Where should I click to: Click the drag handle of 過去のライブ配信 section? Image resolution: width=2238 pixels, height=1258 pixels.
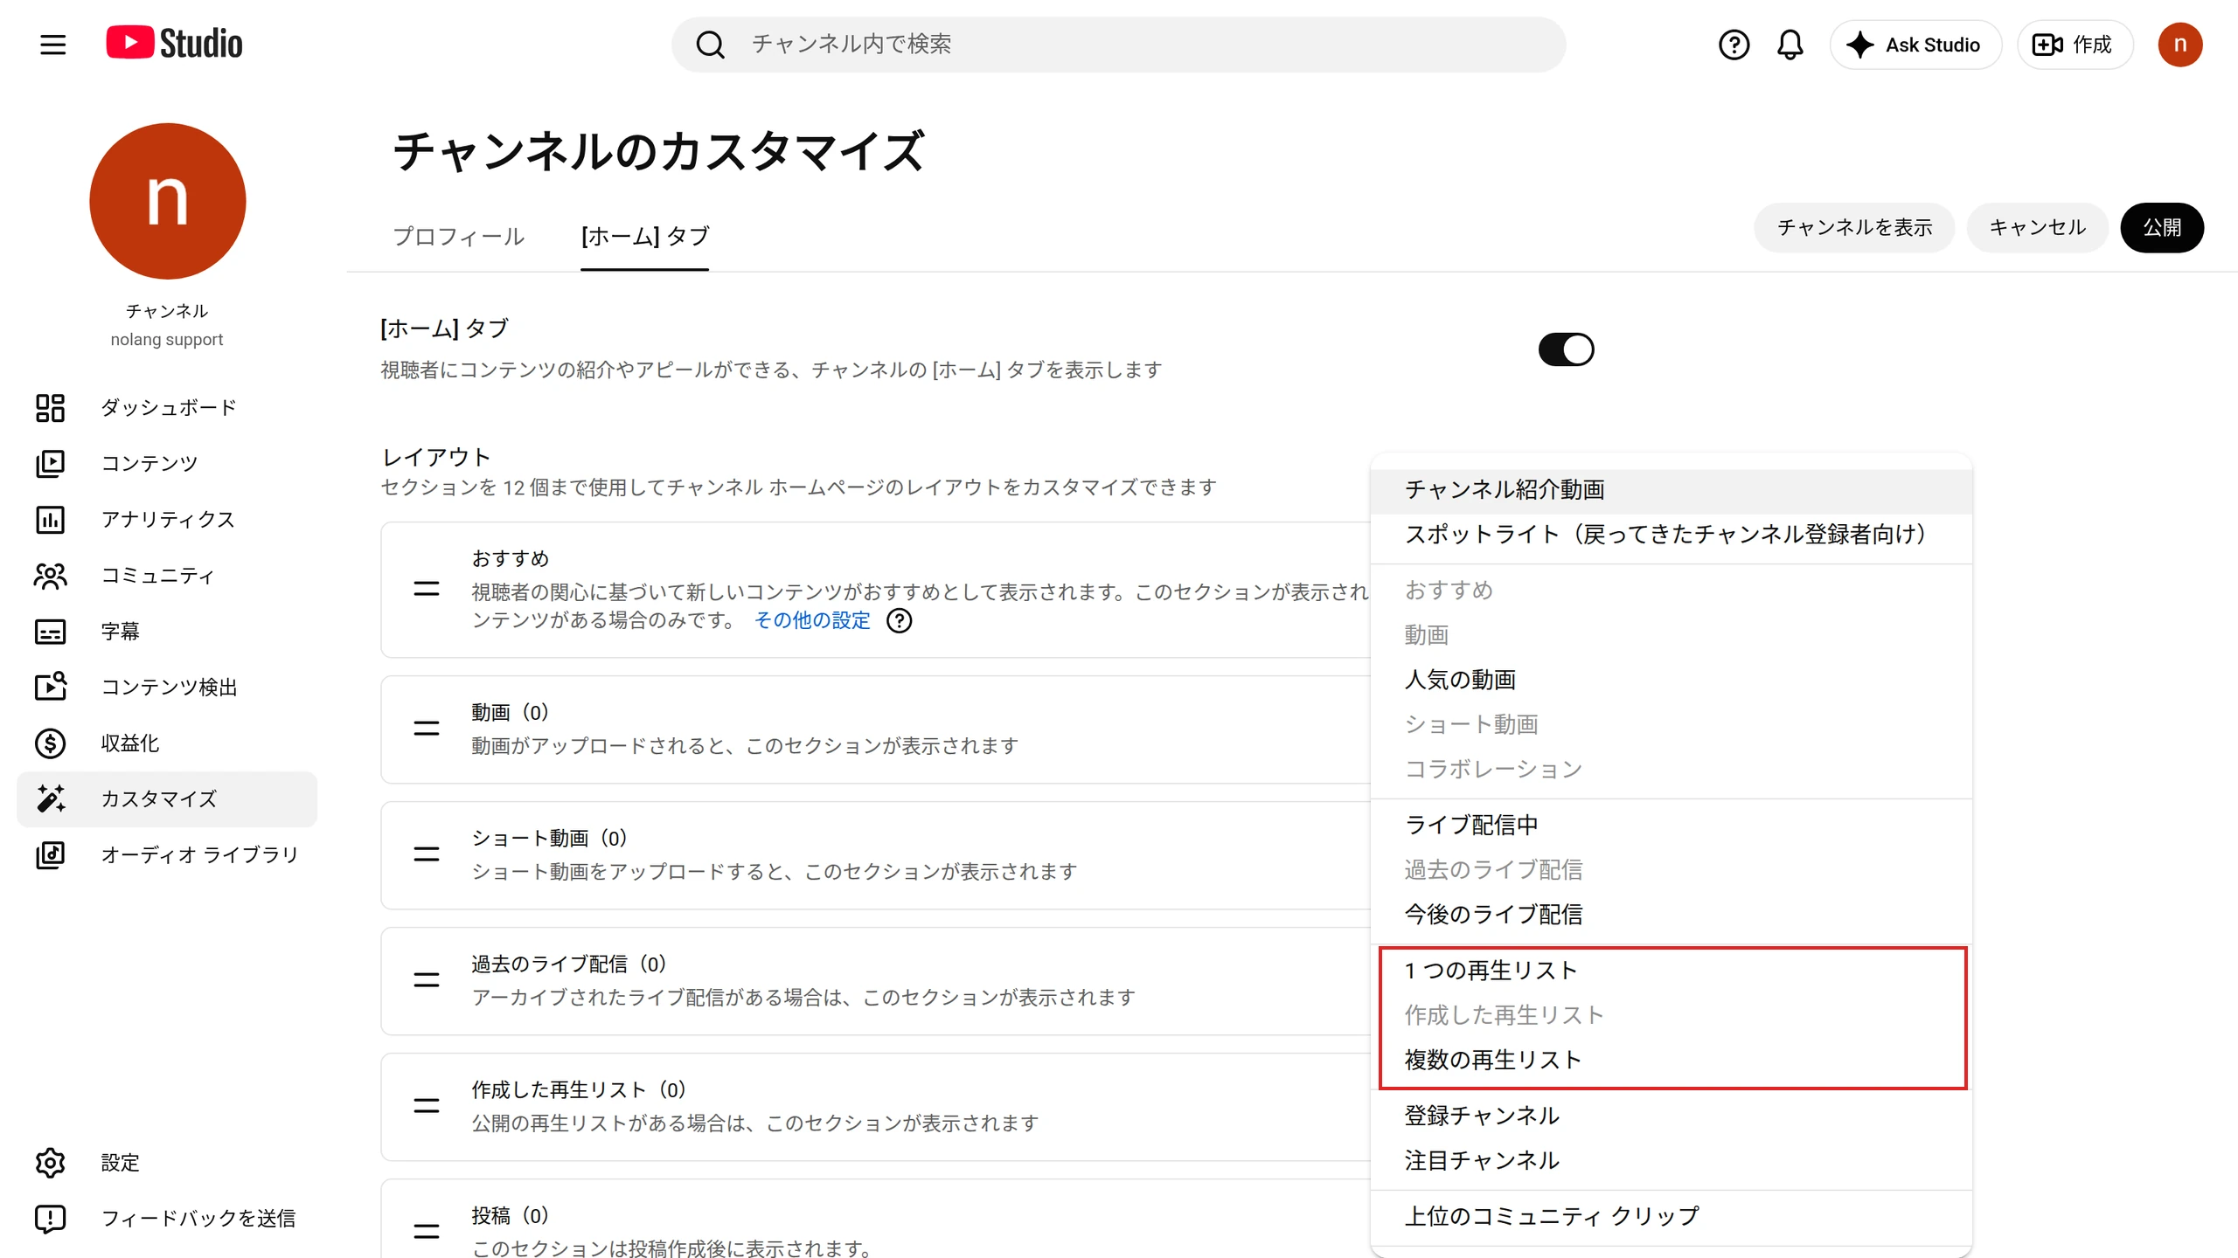point(427,980)
